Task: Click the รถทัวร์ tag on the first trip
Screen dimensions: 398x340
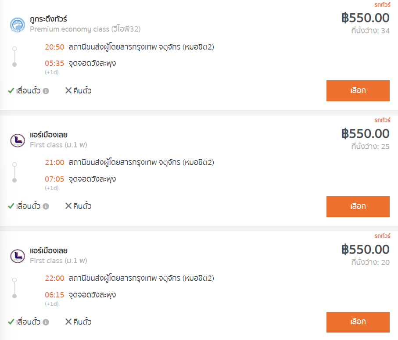Action: [382, 5]
